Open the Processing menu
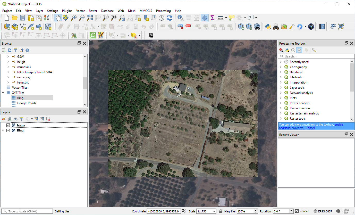Viewport: 355px width, 215px height. (163, 11)
